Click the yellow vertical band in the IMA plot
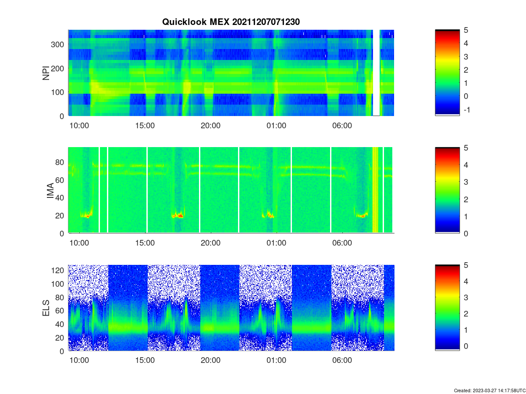The height and width of the screenshot is (394, 526). (375, 190)
